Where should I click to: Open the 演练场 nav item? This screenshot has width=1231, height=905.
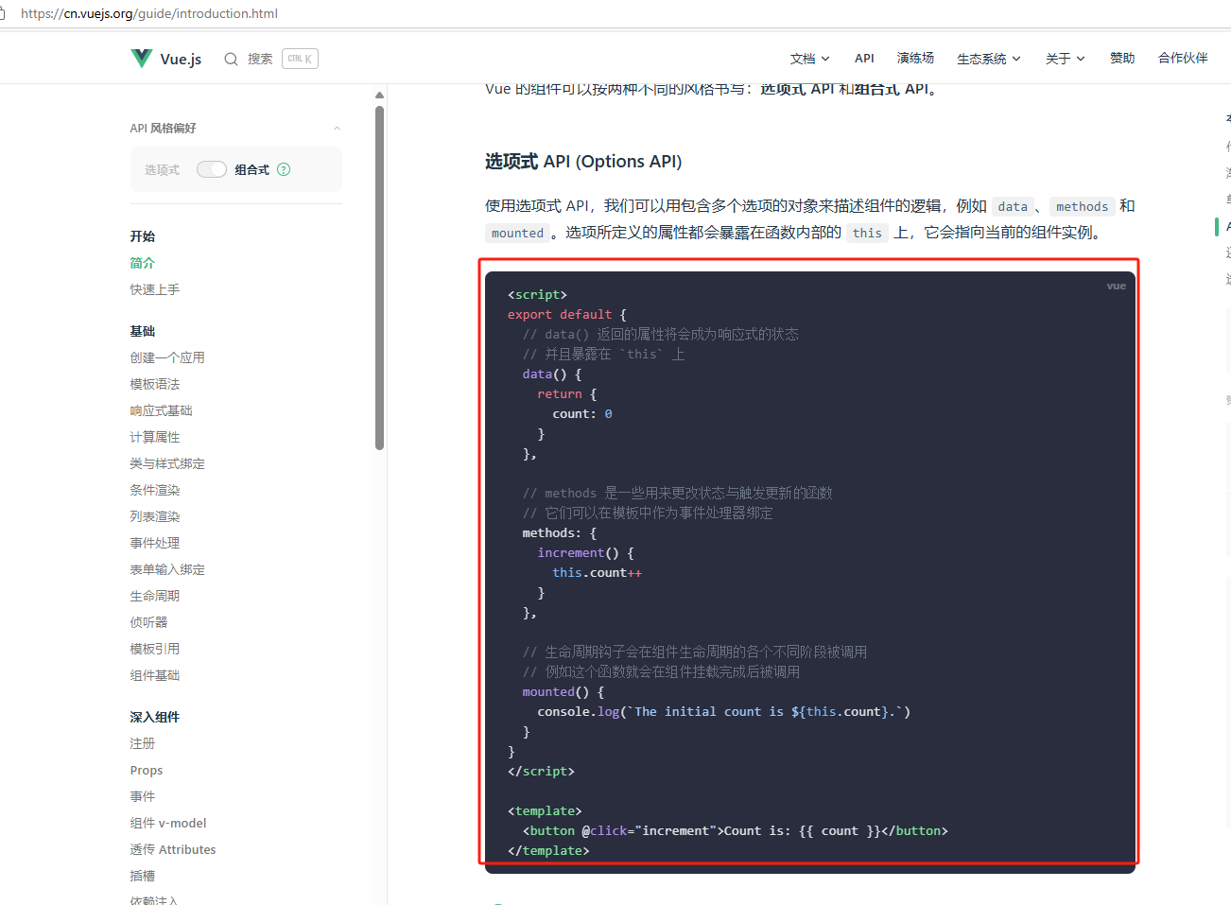(x=915, y=59)
